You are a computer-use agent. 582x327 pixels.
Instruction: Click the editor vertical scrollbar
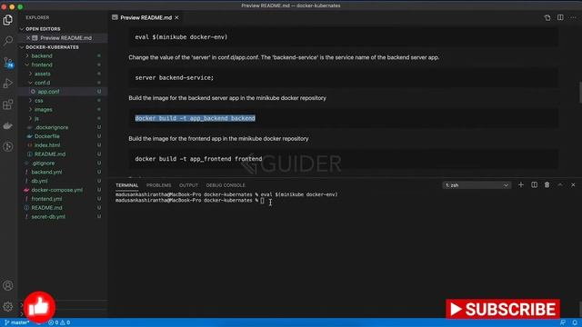(580, 92)
